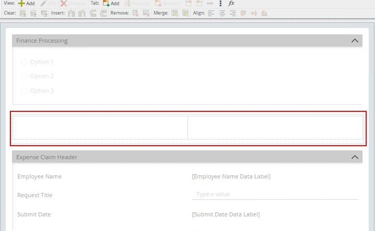
Task: Click the first Clear icon
Action: pyautogui.click(x=23, y=13)
